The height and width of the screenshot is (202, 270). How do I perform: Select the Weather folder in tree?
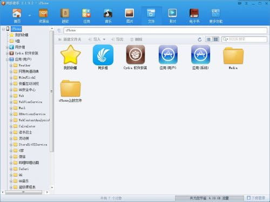[22, 65]
